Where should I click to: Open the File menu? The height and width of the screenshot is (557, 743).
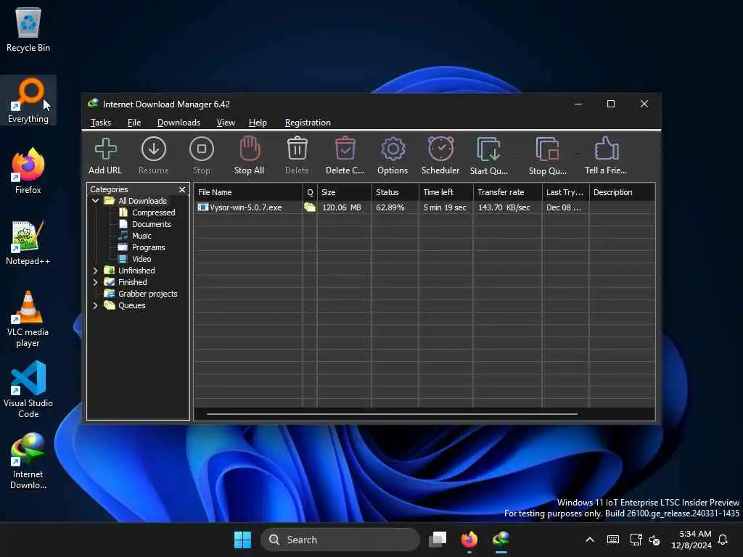[134, 122]
